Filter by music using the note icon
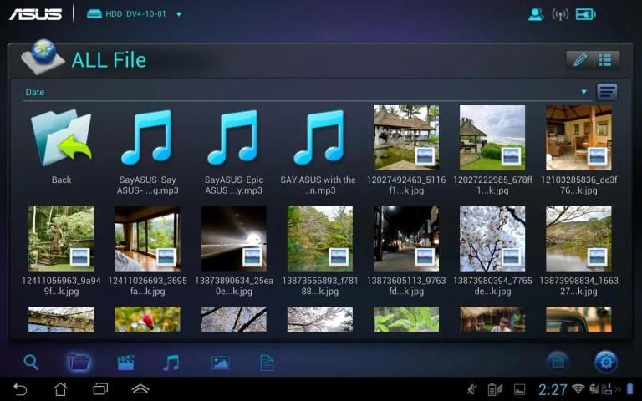This screenshot has width=642, height=401. point(171,362)
